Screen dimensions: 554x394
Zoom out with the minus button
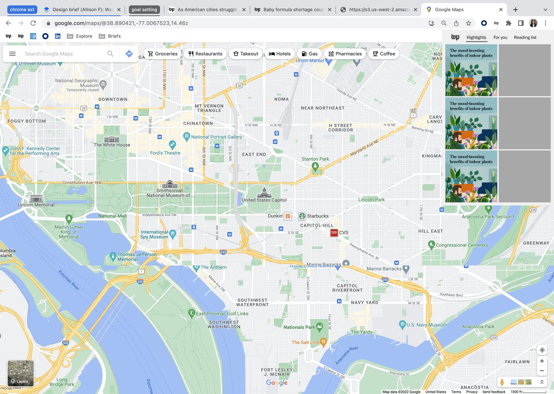pos(542,371)
